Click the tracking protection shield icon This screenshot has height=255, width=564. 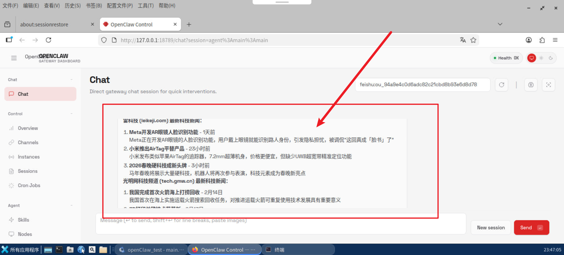[x=104, y=40]
